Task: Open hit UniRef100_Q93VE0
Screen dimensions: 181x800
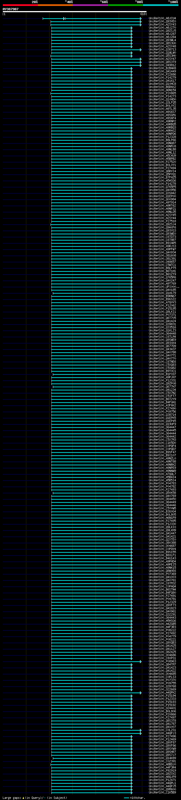Action: pyautogui.click(x=162, y=22)
